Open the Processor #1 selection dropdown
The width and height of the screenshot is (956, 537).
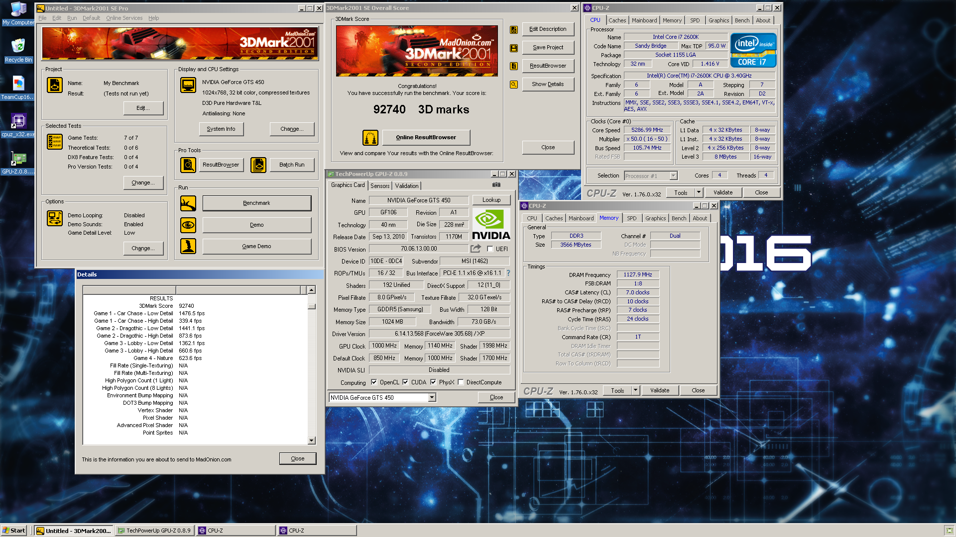[x=673, y=176]
